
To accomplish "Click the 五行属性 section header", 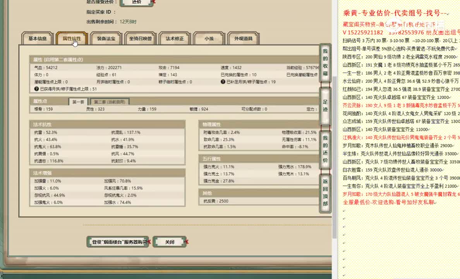I will click(x=259, y=159).
